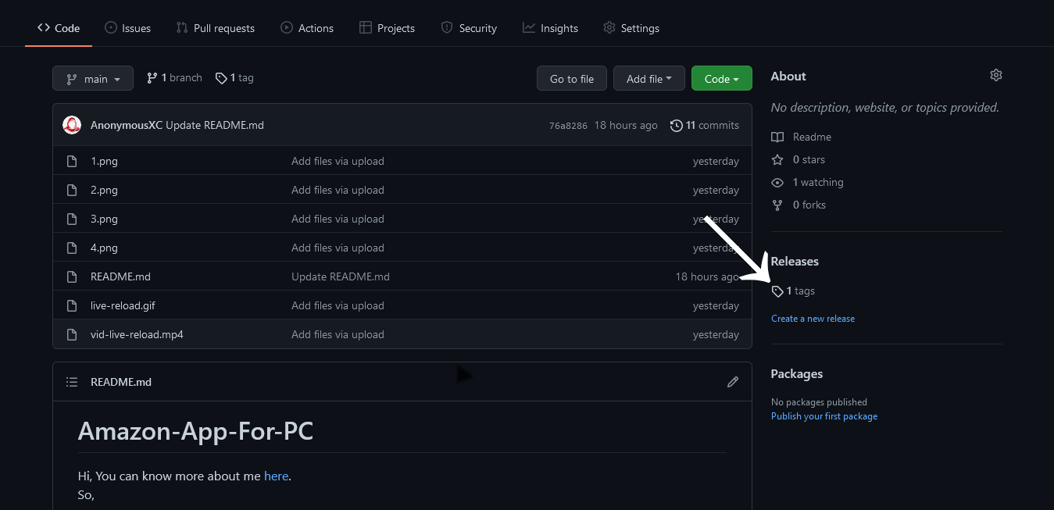
Task: View the 0 forks link
Action: pos(809,205)
